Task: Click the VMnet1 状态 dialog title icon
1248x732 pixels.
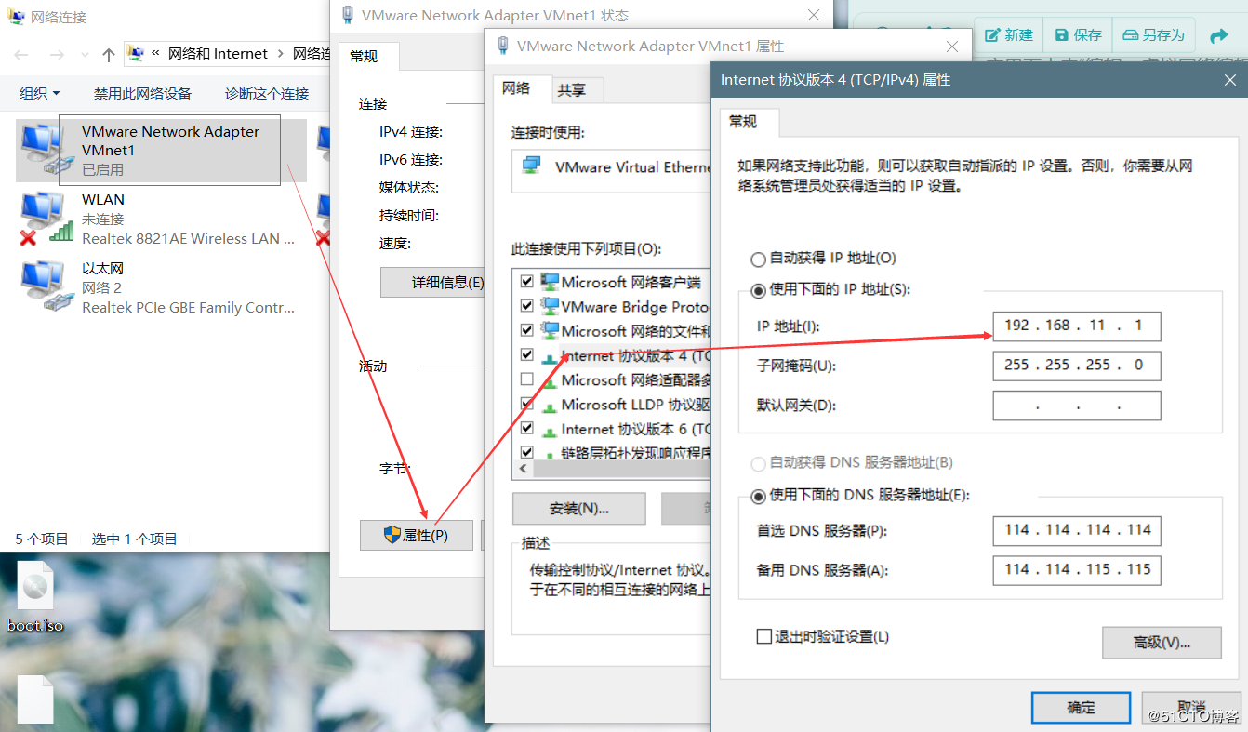Action: pyautogui.click(x=348, y=15)
